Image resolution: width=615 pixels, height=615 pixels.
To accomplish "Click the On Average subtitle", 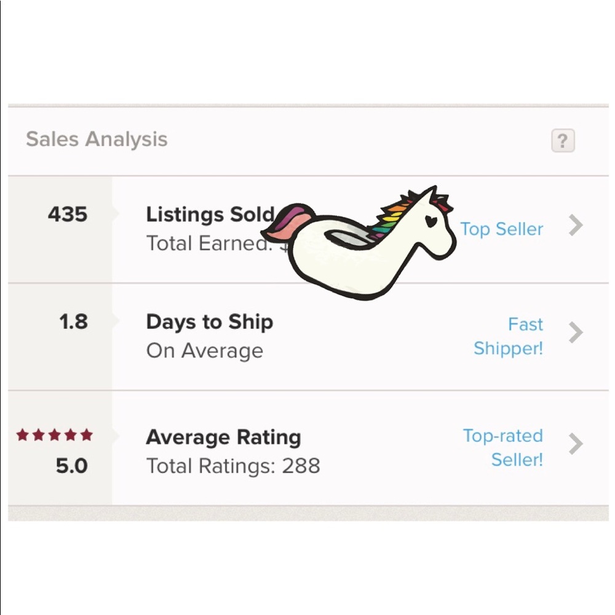I will tap(204, 351).
